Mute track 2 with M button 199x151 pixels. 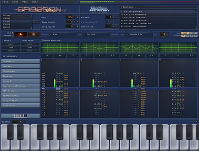99,56
